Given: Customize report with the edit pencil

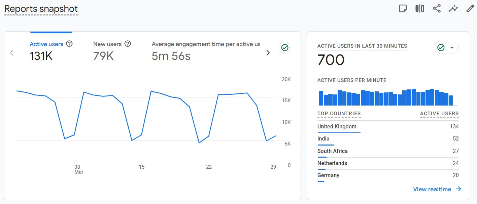Looking at the screenshot, I should pyautogui.click(x=470, y=8).
